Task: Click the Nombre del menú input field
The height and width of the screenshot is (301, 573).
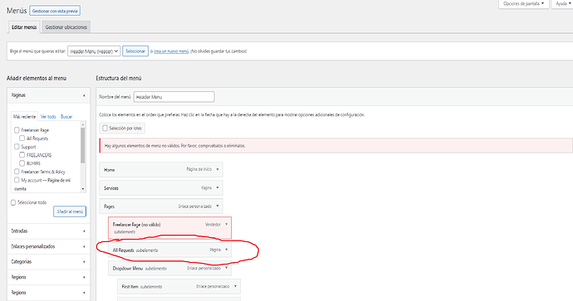Action: (x=174, y=97)
